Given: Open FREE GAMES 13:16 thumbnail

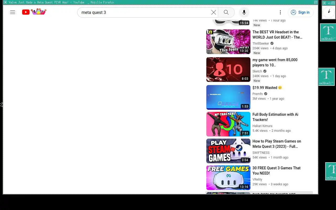Looking at the screenshot, I should pyautogui.click(x=228, y=178).
